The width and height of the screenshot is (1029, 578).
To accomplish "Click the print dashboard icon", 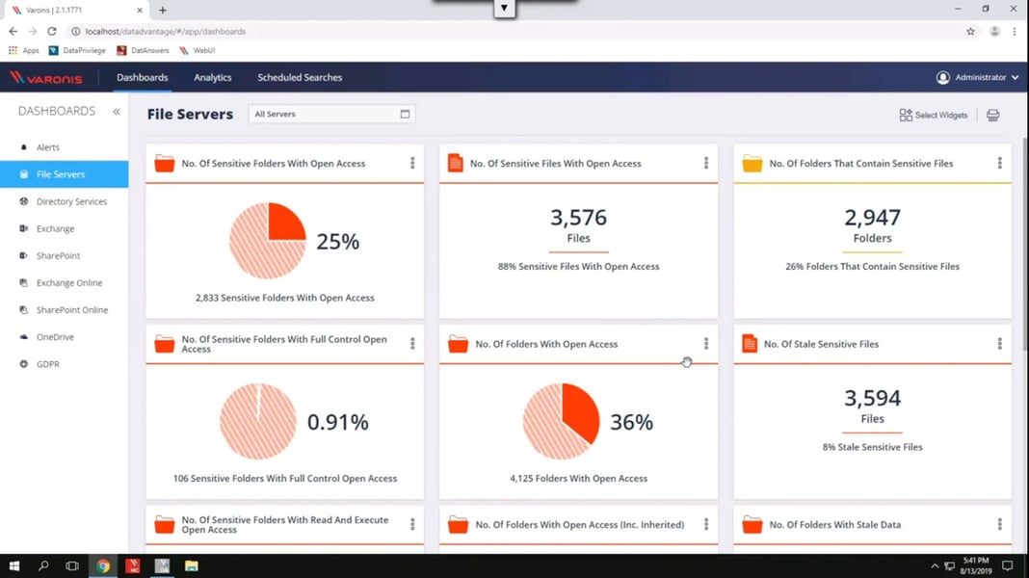I will pyautogui.click(x=991, y=115).
